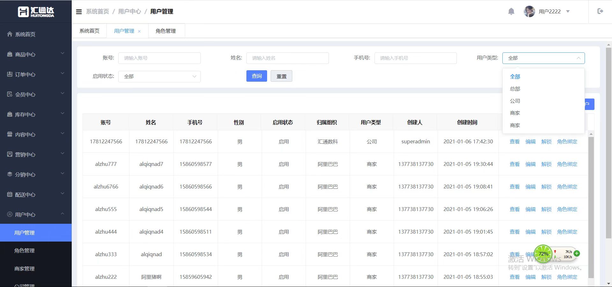
Task: Click the creator cell superadmin
Action: tap(416, 141)
